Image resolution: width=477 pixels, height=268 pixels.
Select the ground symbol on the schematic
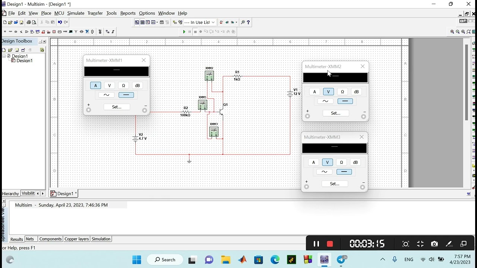pyautogui.click(x=189, y=160)
